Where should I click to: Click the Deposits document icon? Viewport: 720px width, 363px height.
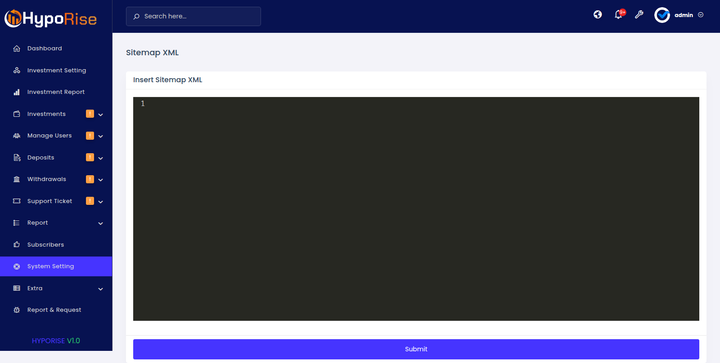17,158
